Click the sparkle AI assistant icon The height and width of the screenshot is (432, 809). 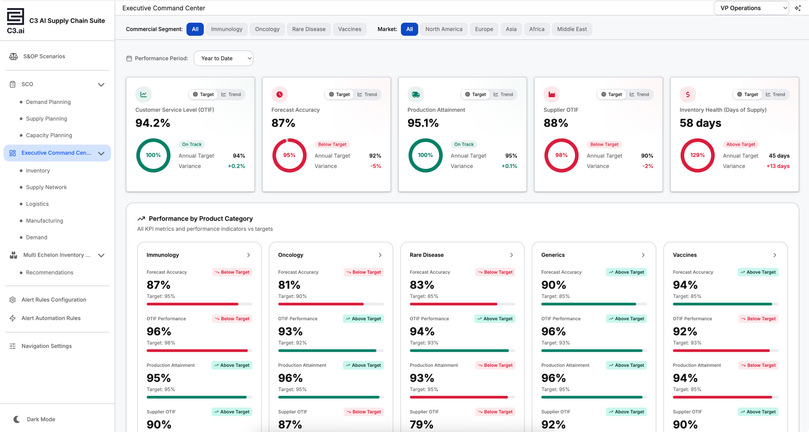798,8
